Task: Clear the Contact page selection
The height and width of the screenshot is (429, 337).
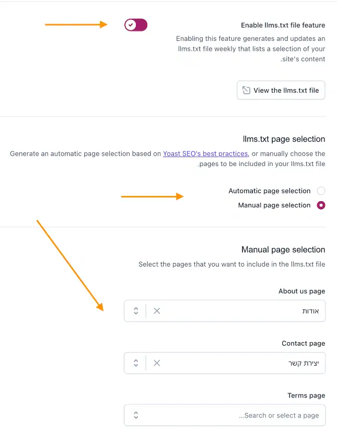Action: click(157, 363)
